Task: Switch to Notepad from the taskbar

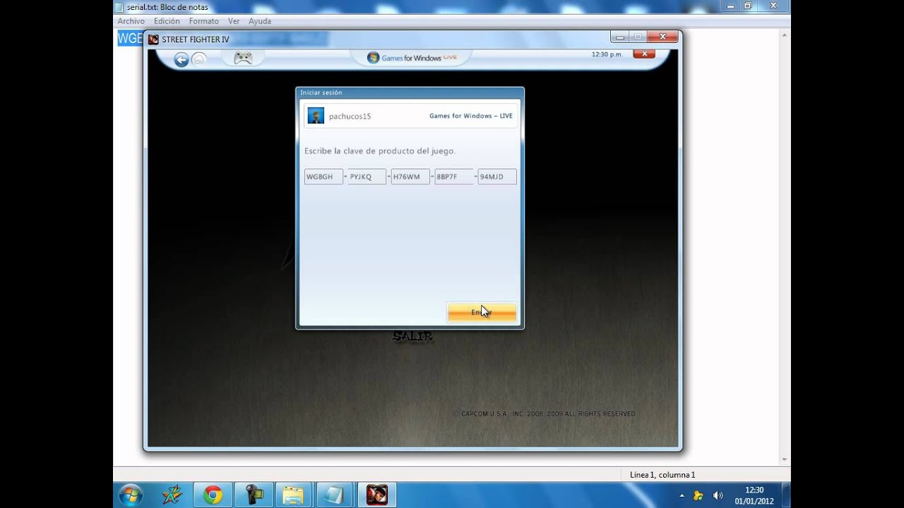Action: (x=334, y=495)
